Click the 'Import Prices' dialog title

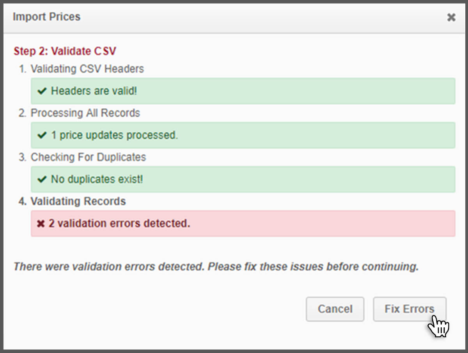(47, 17)
